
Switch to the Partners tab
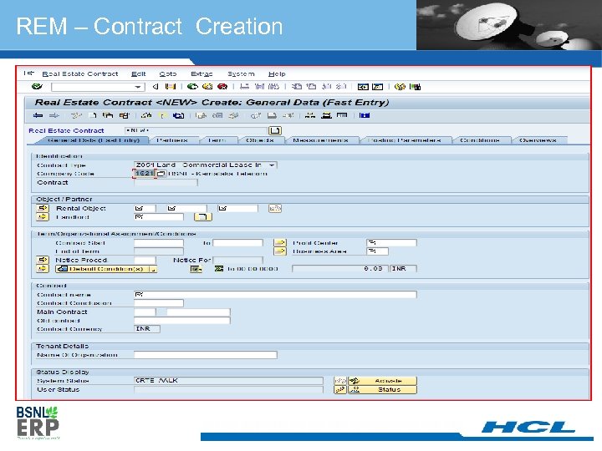[x=172, y=140]
